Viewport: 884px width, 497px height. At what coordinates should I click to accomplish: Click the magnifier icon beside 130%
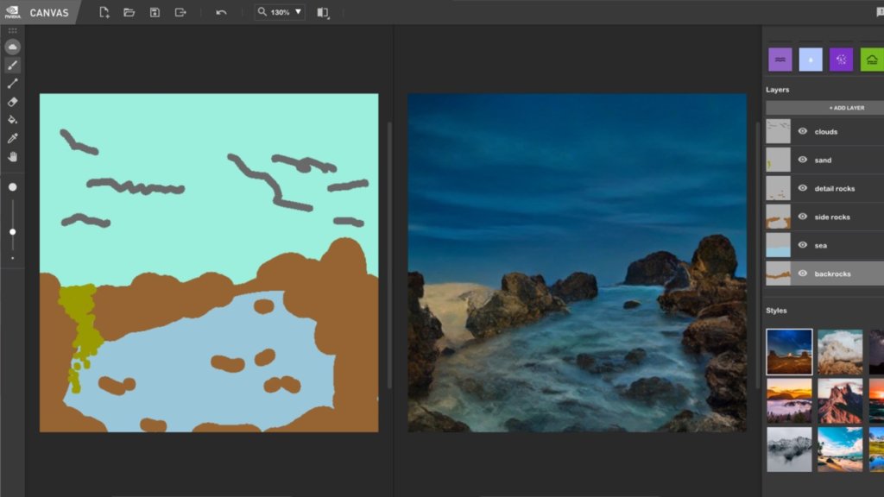(x=262, y=12)
